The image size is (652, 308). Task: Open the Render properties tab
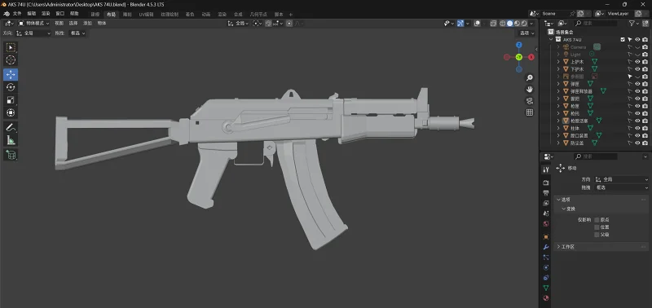[546, 183]
